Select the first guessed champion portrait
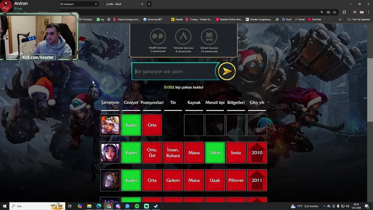This screenshot has height=210, width=373. 110,125
